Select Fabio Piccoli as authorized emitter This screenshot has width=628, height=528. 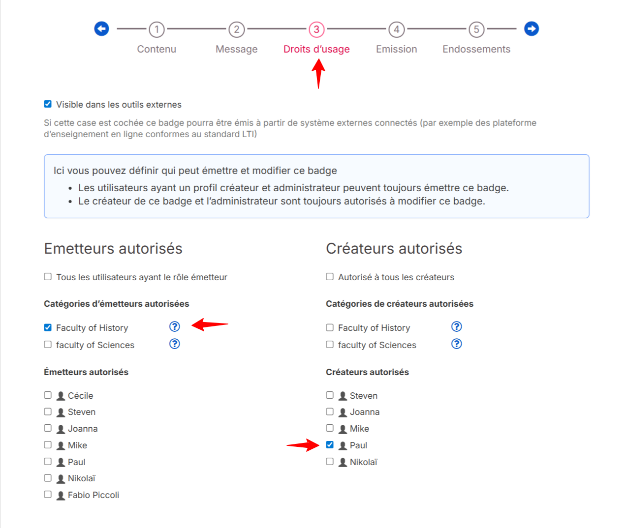(48, 495)
